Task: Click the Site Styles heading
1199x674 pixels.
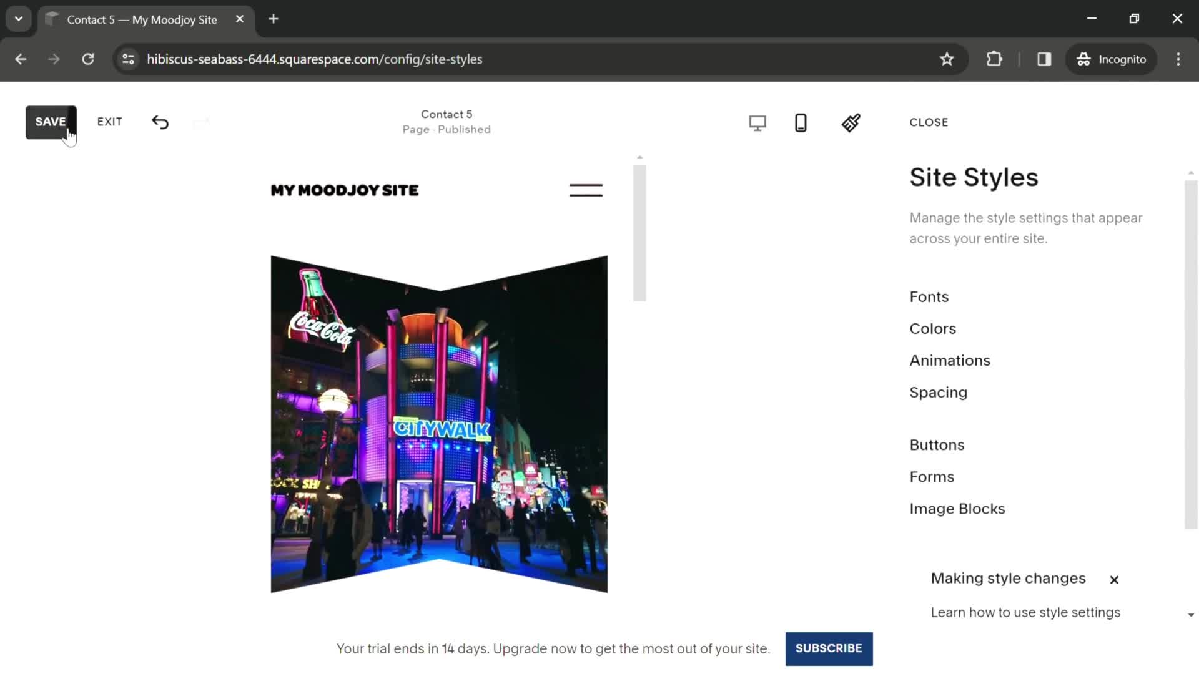Action: pos(974,178)
